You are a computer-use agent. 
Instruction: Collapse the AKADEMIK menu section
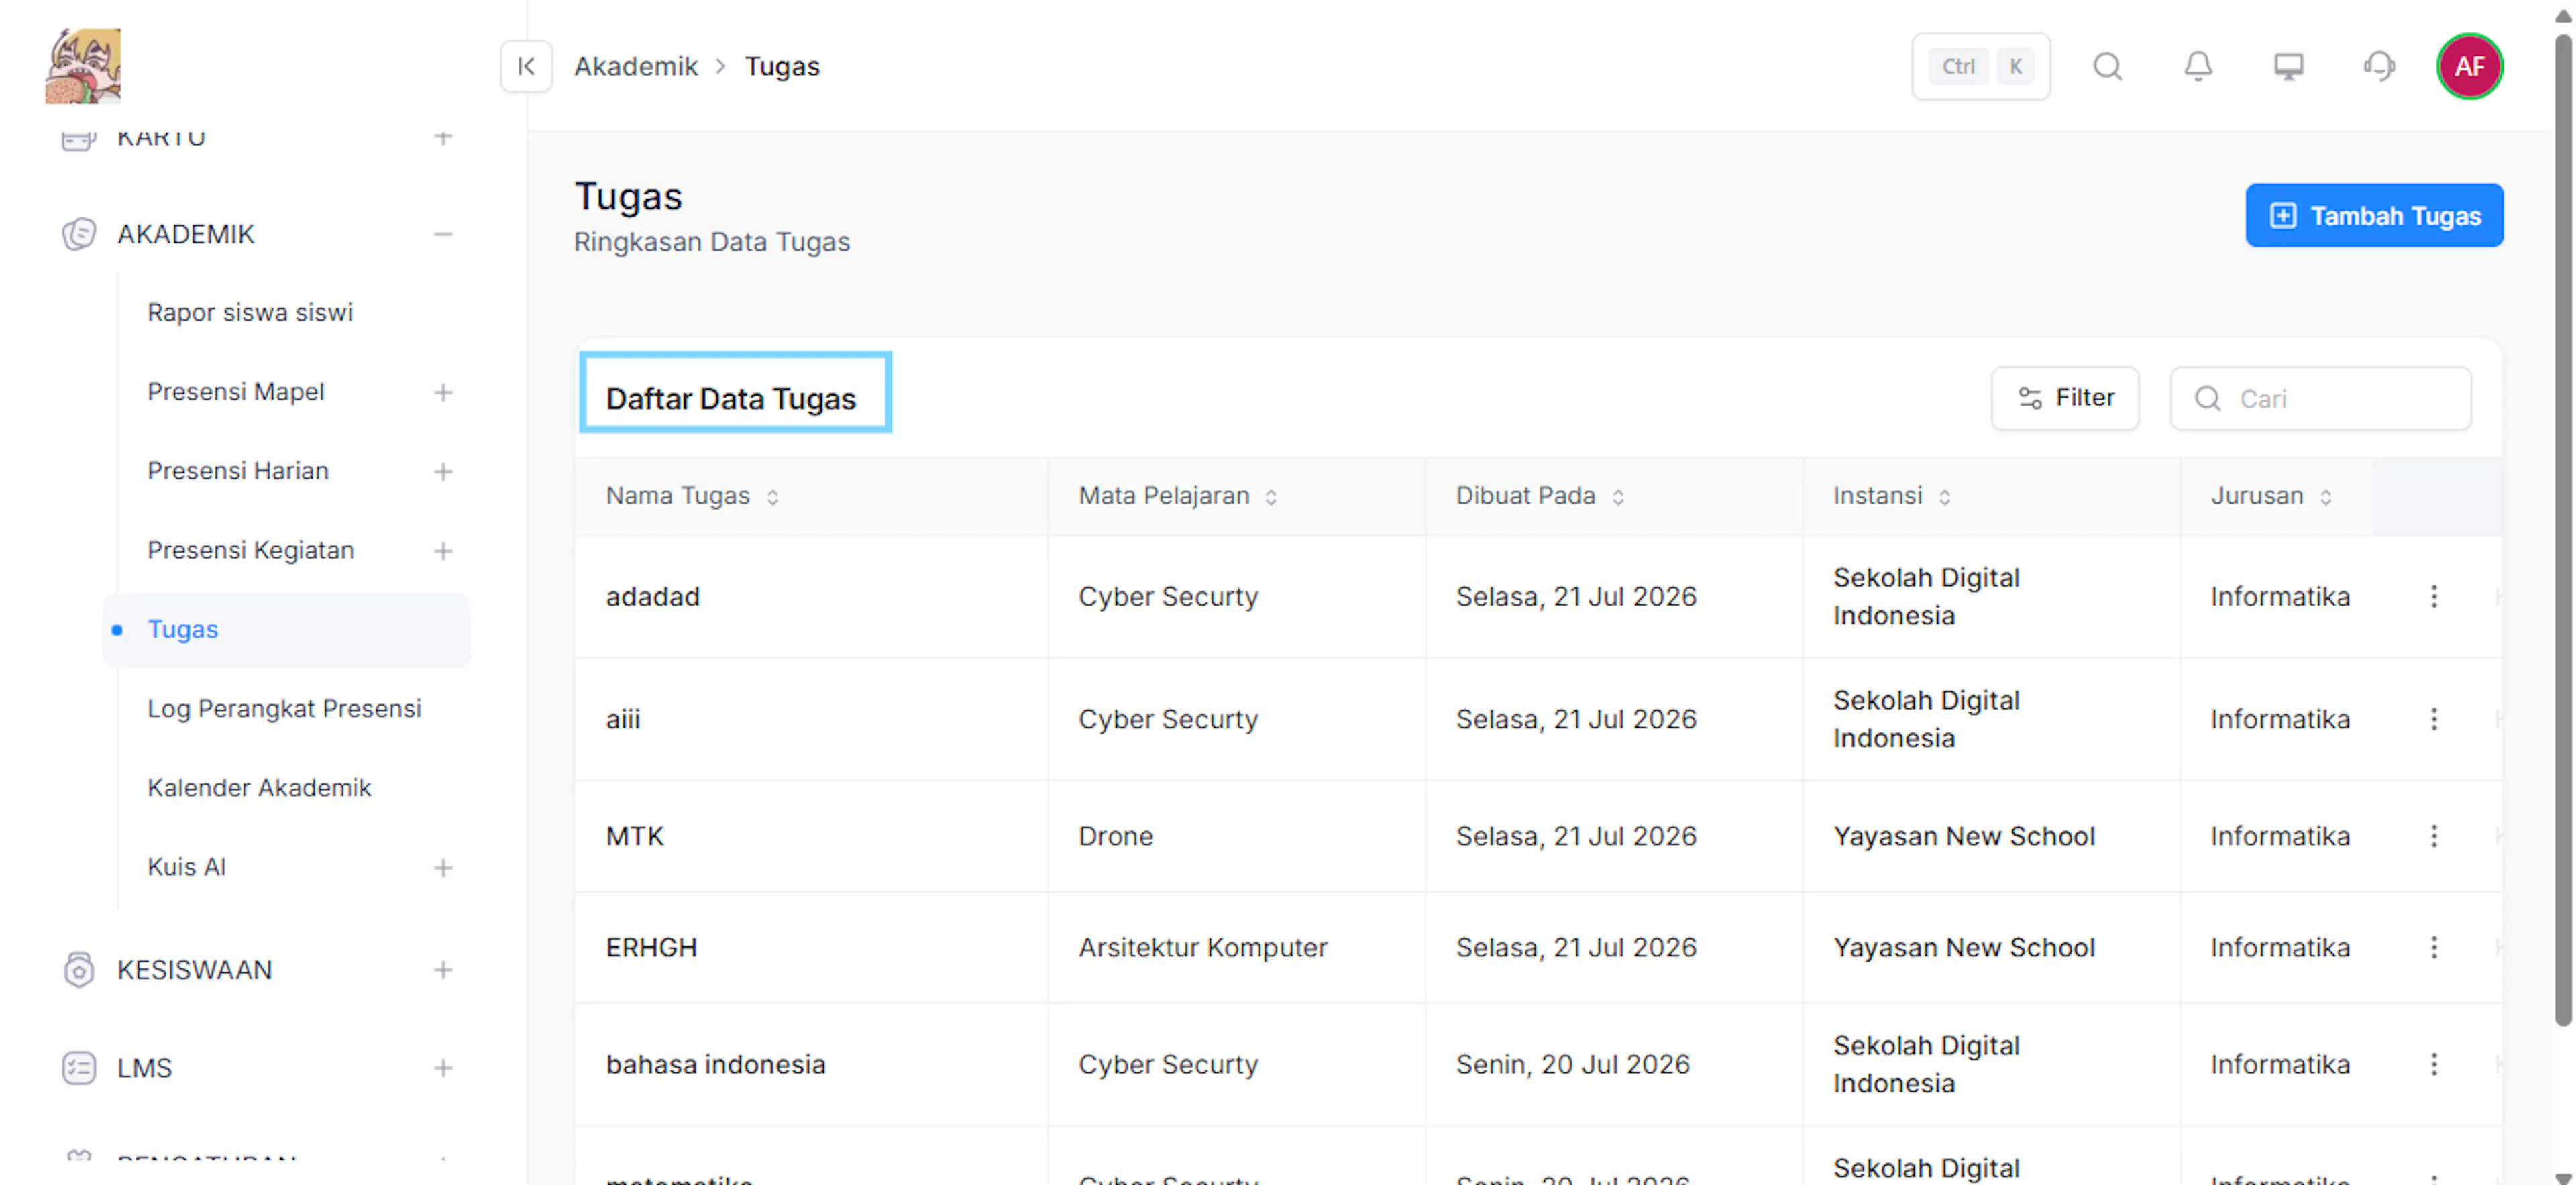(x=443, y=234)
